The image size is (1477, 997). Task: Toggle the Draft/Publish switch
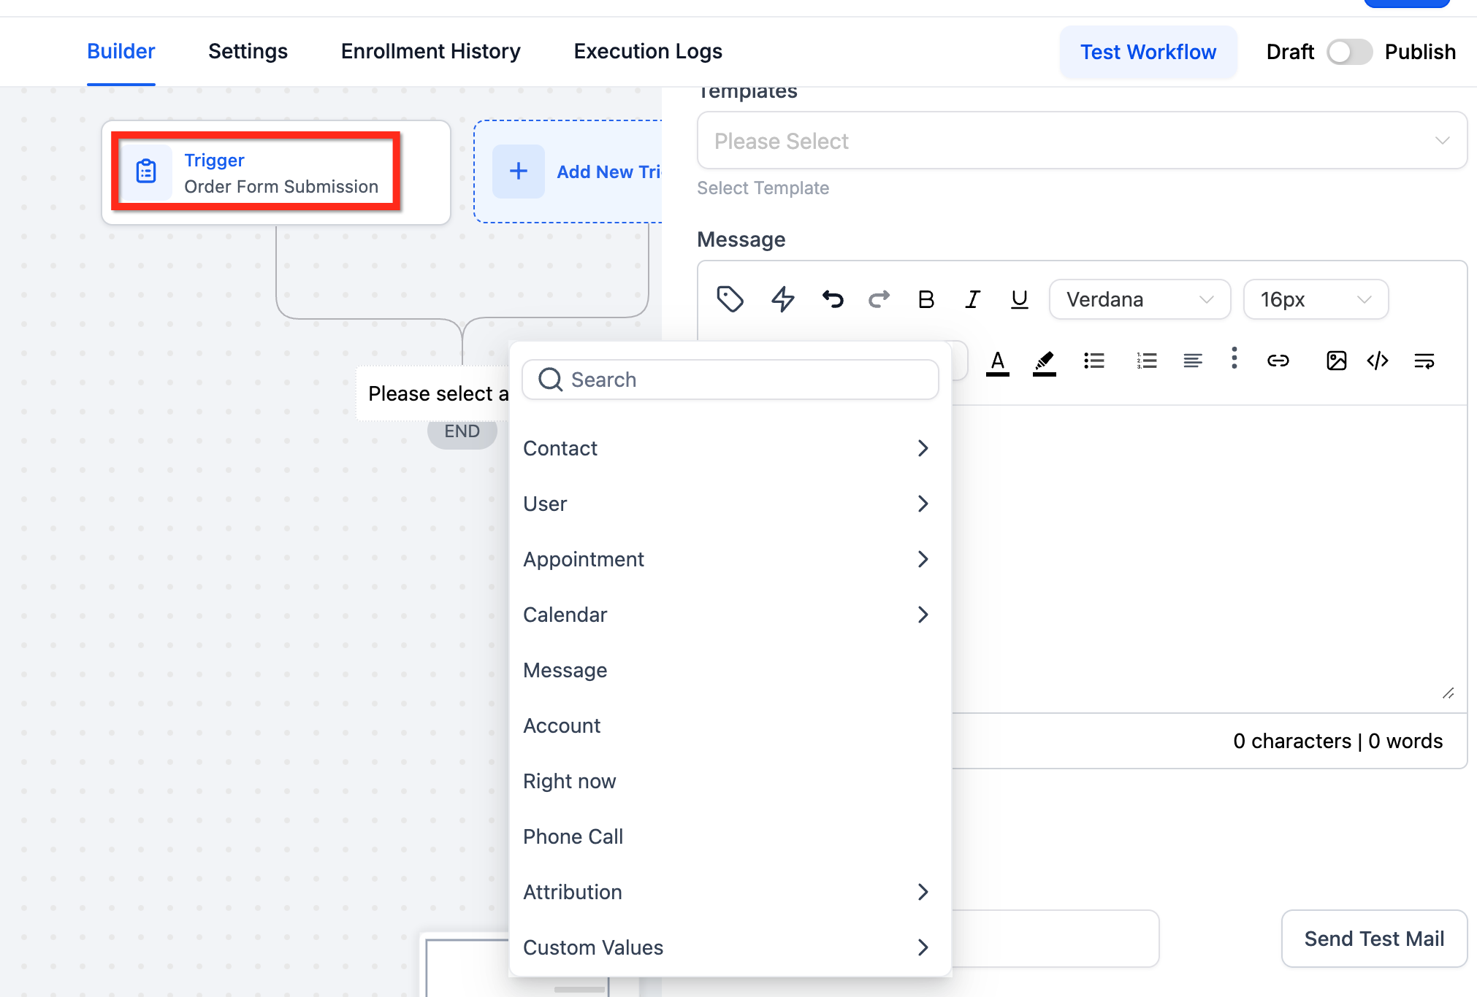[x=1348, y=52]
